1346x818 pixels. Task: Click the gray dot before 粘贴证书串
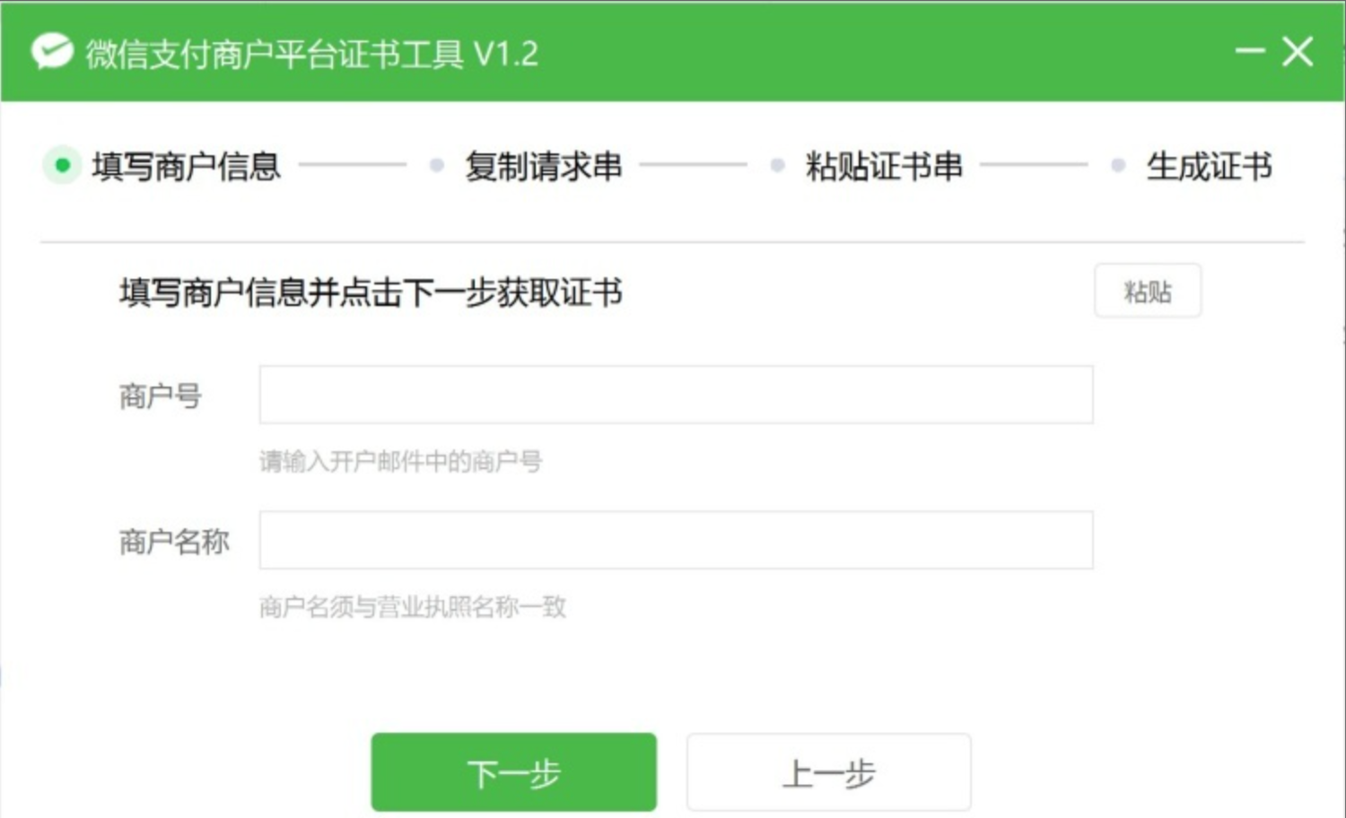(778, 165)
